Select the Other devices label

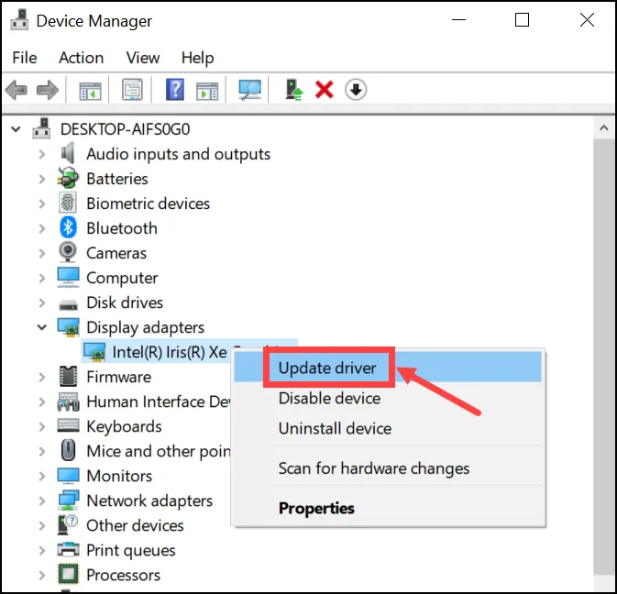(x=135, y=525)
